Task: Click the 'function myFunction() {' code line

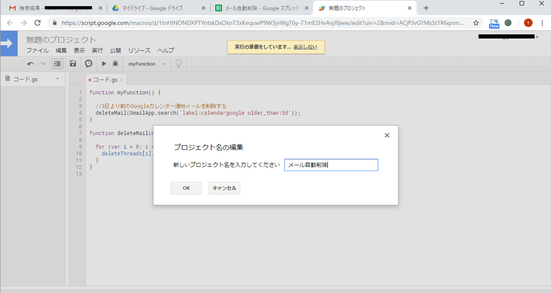Action: pos(125,93)
